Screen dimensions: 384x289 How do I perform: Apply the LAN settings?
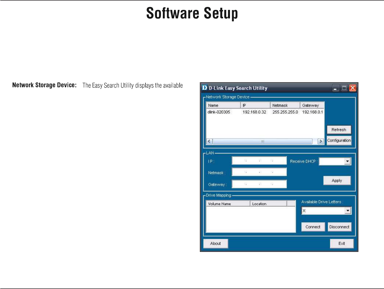337,181
